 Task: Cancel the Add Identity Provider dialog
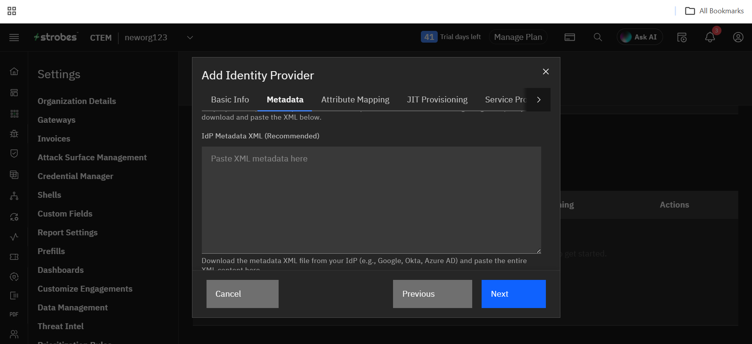[242, 294]
